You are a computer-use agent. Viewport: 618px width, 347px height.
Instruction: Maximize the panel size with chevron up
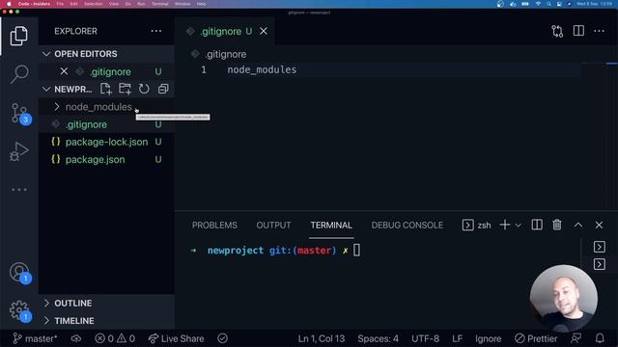point(578,225)
